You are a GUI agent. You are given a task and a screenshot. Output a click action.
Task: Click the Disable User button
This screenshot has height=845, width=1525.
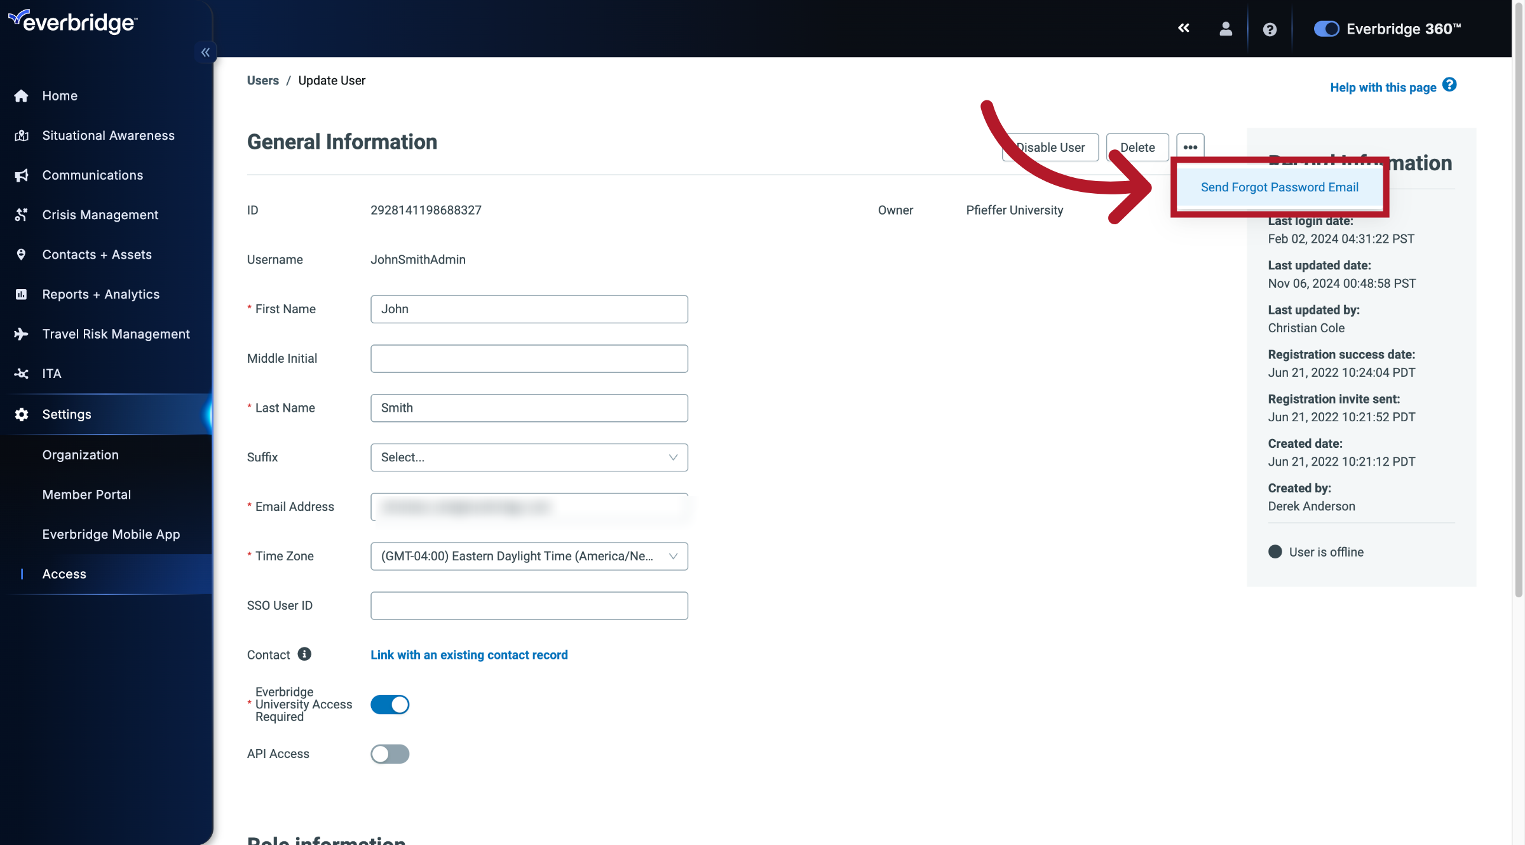point(1050,147)
